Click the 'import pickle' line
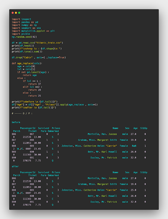Screen dimensions: 168x219 coord(20,34)
